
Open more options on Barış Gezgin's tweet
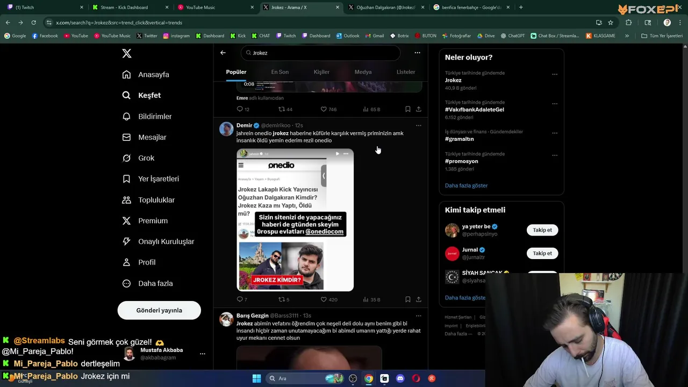coord(418,316)
